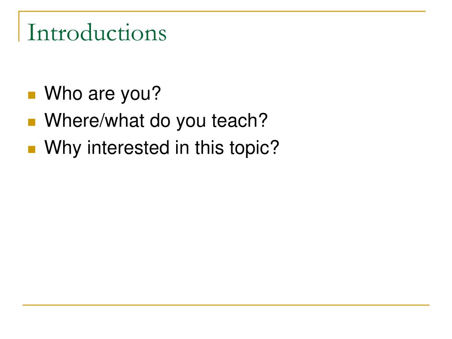Viewport: 452px width, 339px height.
Task: Click the word 'Who' in first bullet
Action: 63,93
